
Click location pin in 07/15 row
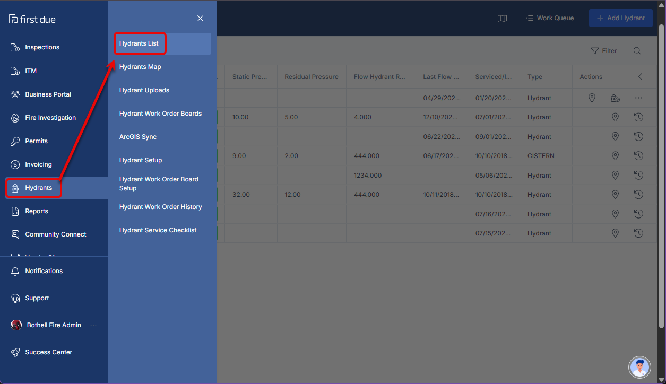(x=615, y=233)
